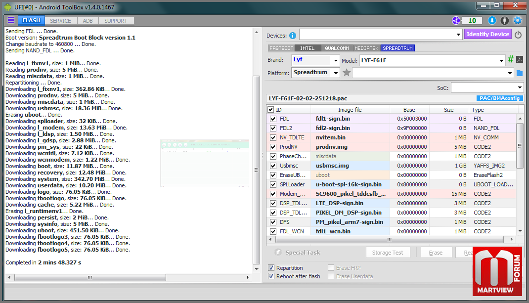This screenshot has width=529, height=303.
Task: Browse firmware with blue folder icon
Action: [x=520, y=73]
